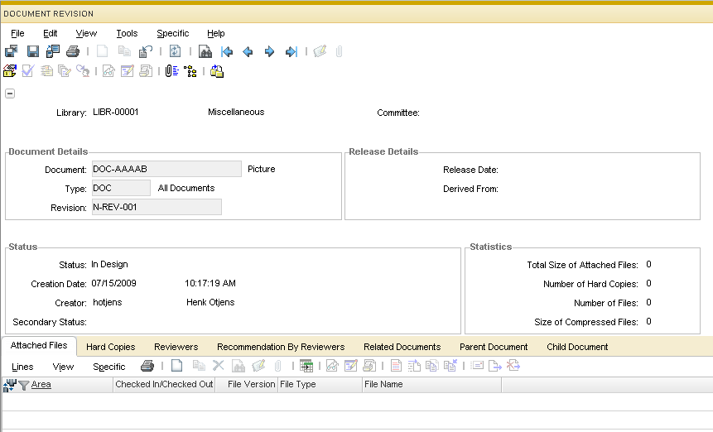Click the print icon in Attached Files toolbar
Screen dimensions: 713x432
pyautogui.click(x=147, y=366)
